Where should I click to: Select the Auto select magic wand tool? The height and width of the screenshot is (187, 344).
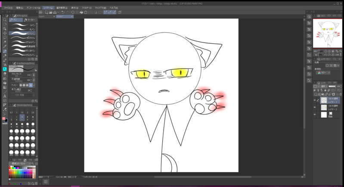[5, 42]
